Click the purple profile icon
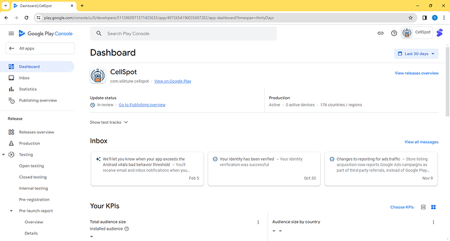The width and height of the screenshot is (450, 241). point(440,33)
